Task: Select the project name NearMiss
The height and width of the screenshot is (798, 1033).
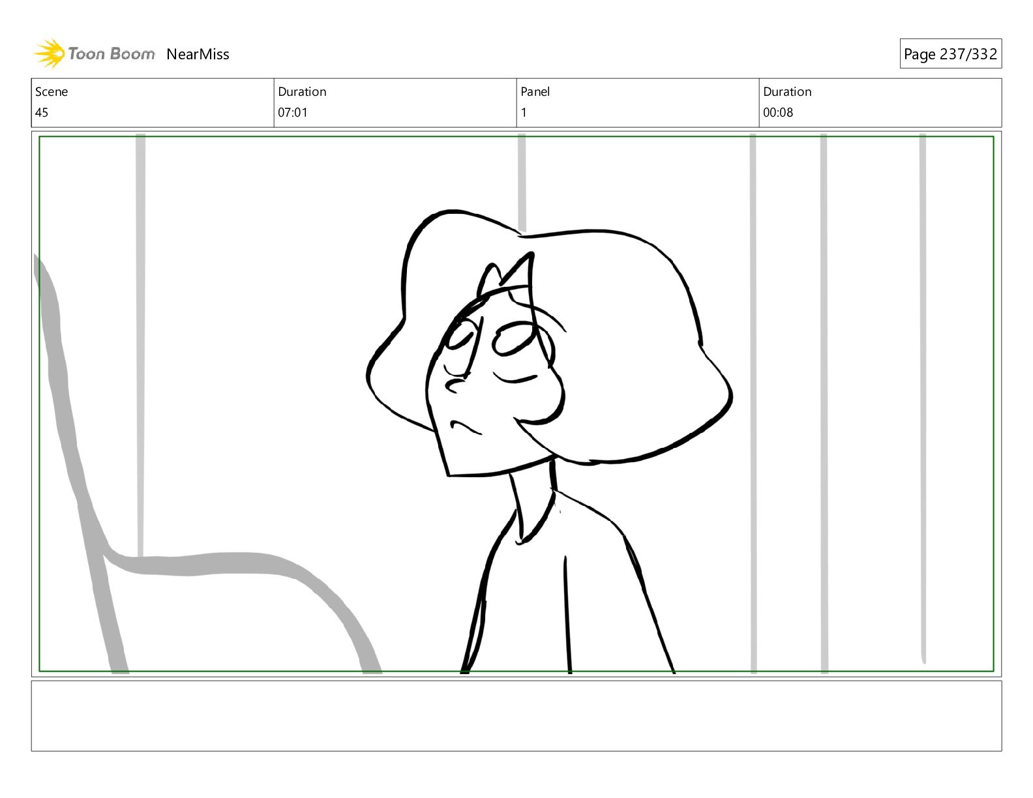Action: 198,54
